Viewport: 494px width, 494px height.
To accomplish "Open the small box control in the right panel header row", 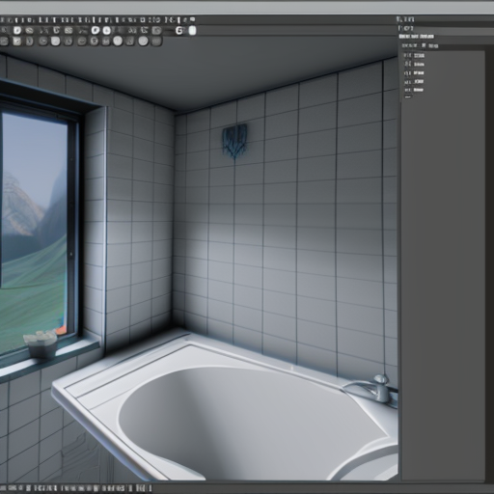I will 424,45.
